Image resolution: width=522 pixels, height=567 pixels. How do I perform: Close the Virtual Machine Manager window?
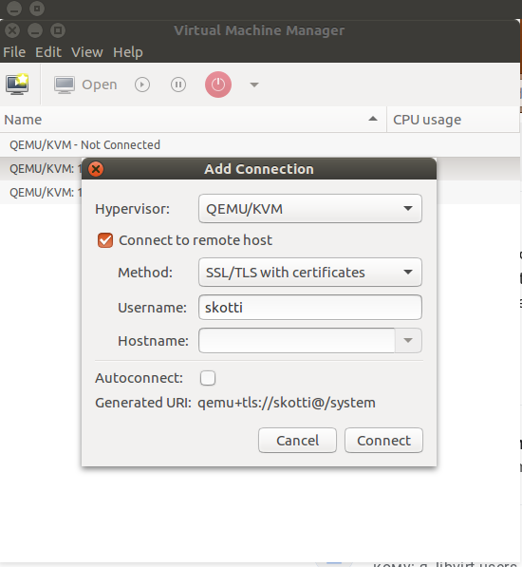tap(12, 30)
